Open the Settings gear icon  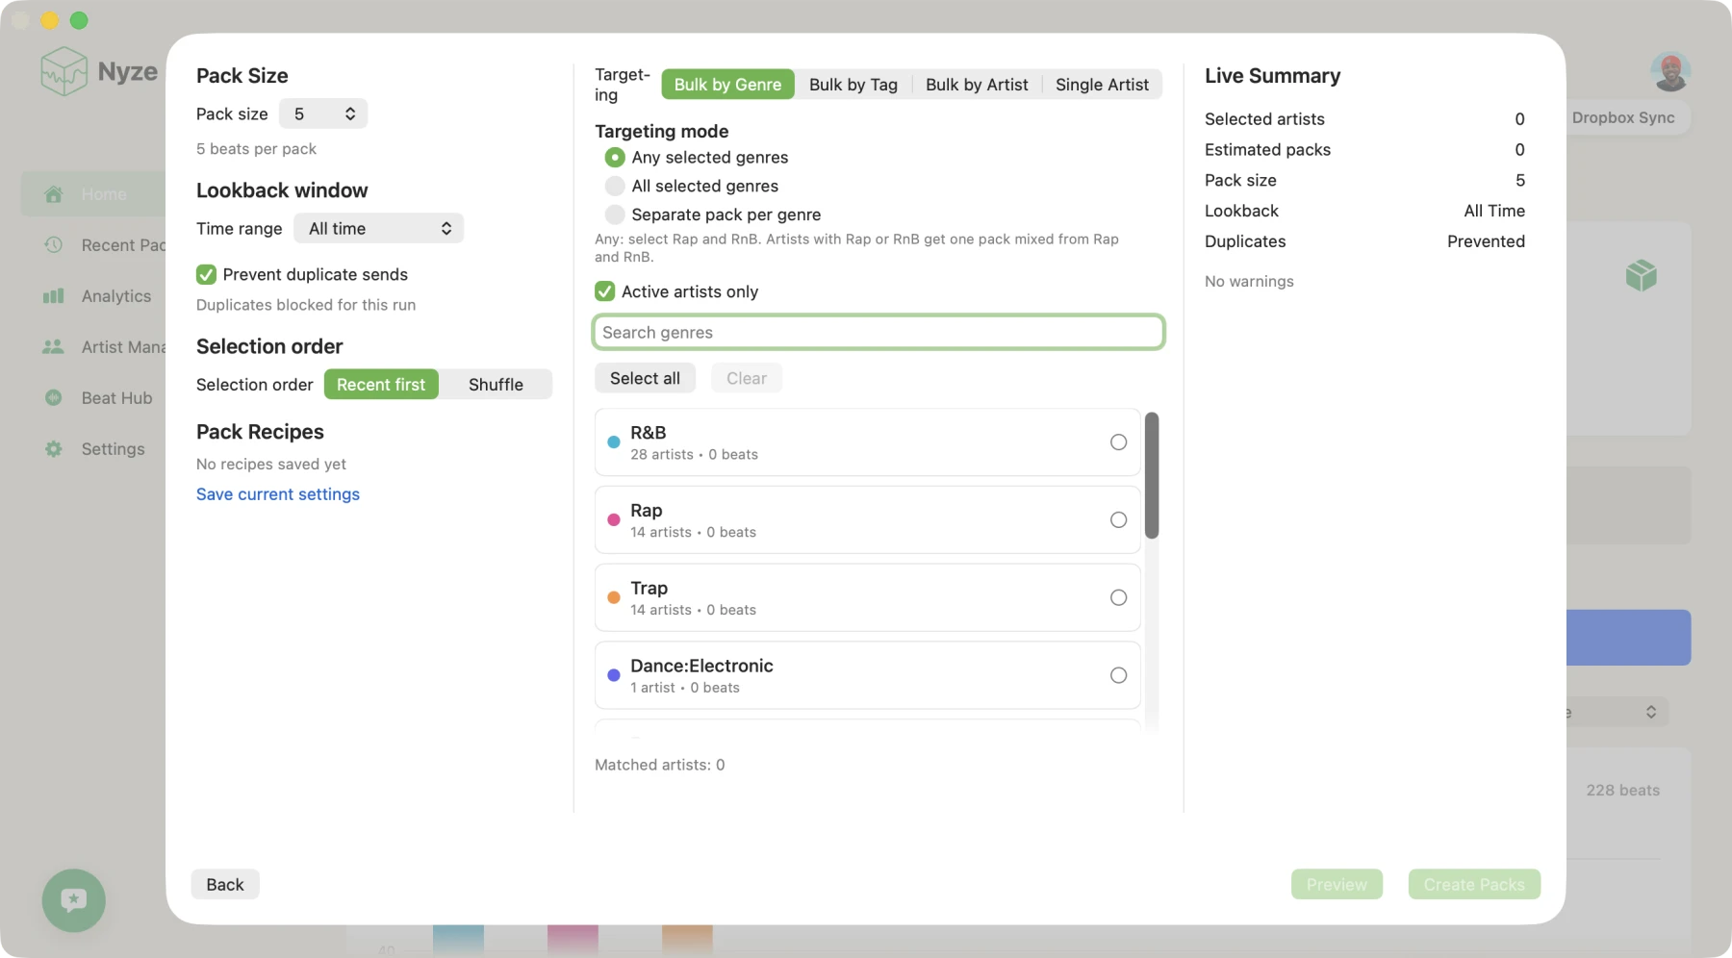[x=54, y=449]
